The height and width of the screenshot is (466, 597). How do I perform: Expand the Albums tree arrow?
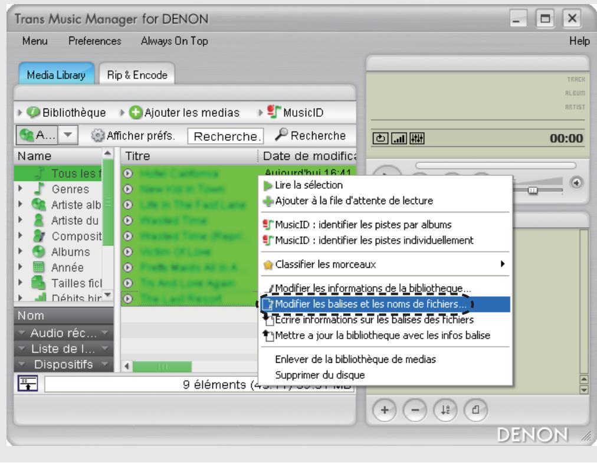20,251
